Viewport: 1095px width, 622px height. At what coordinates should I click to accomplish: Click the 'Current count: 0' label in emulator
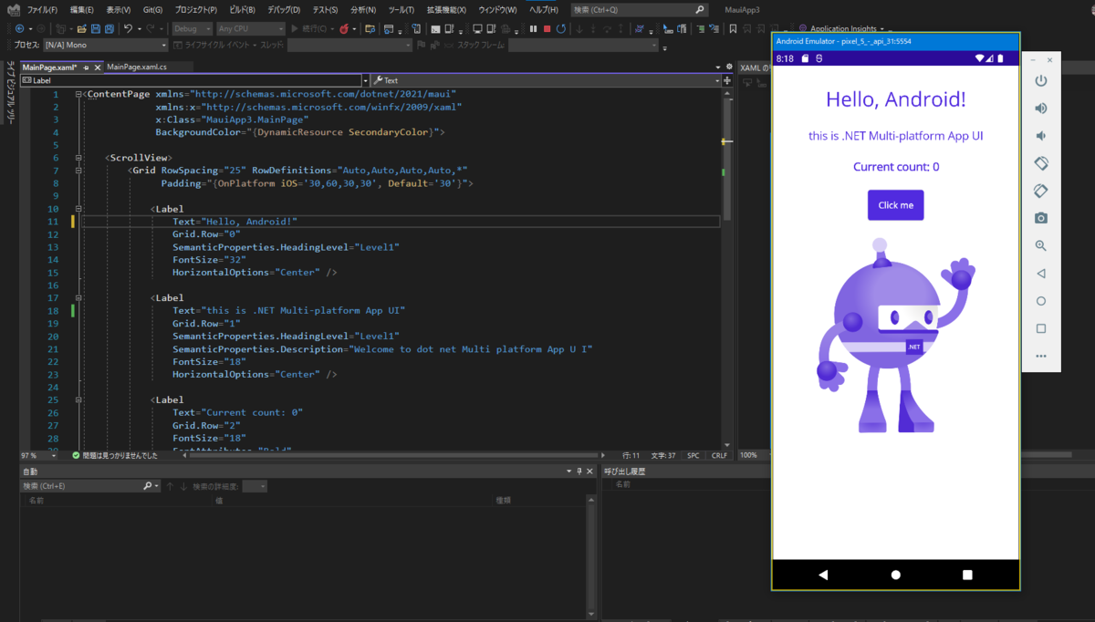click(x=895, y=167)
